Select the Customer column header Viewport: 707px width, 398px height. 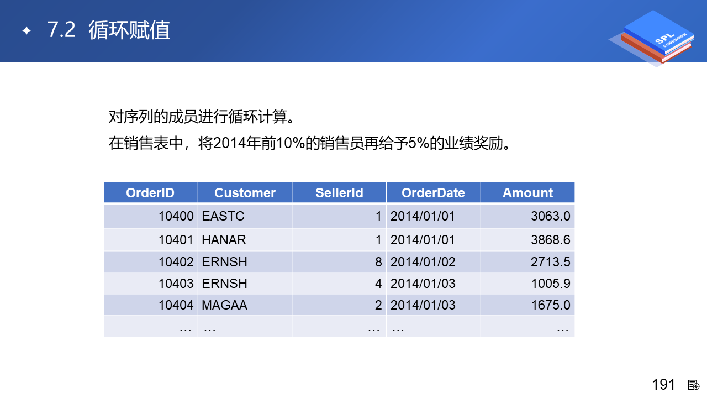(245, 193)
